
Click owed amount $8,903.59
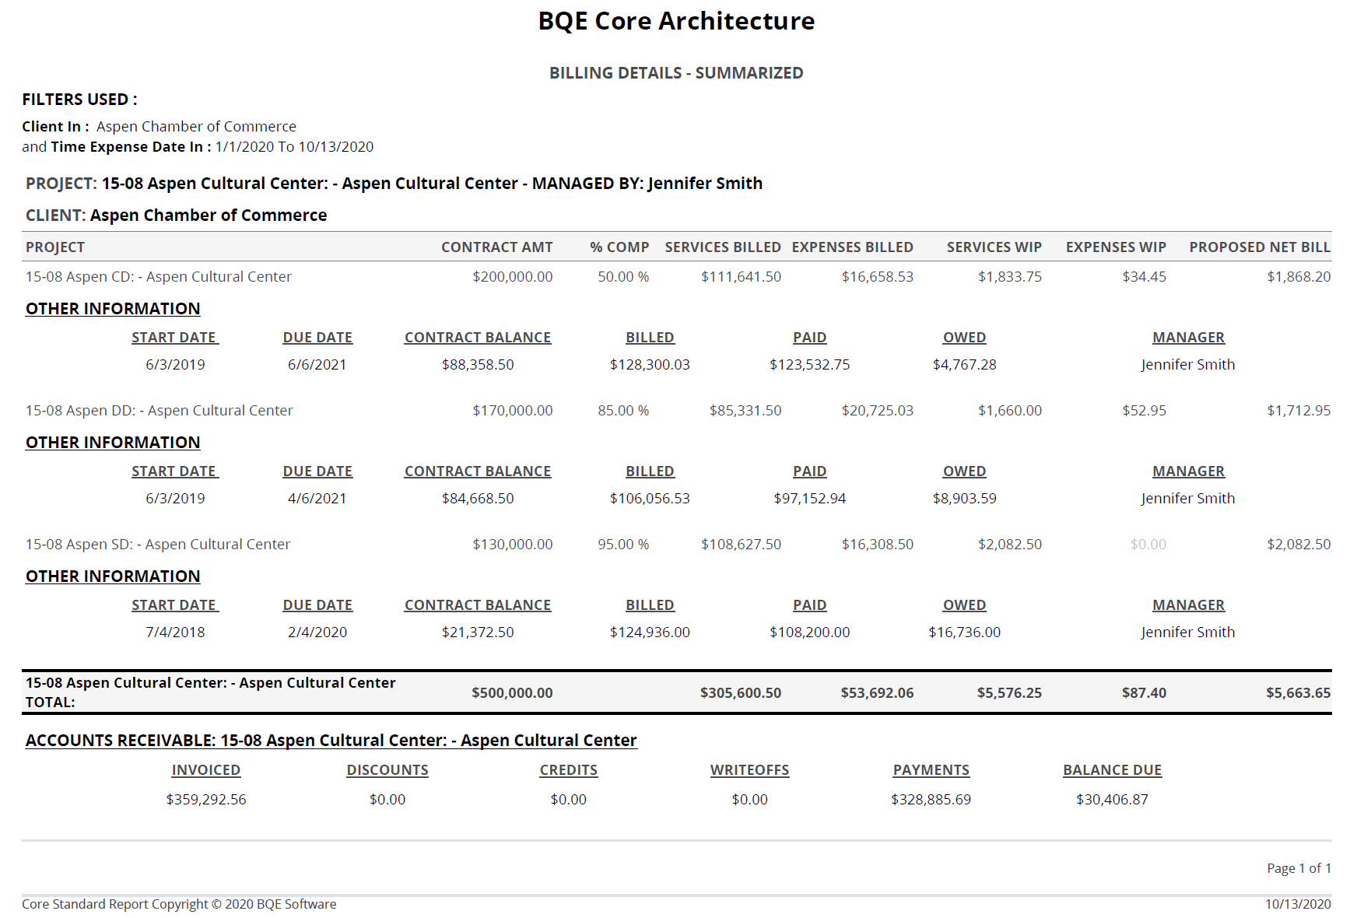(964, 499)
